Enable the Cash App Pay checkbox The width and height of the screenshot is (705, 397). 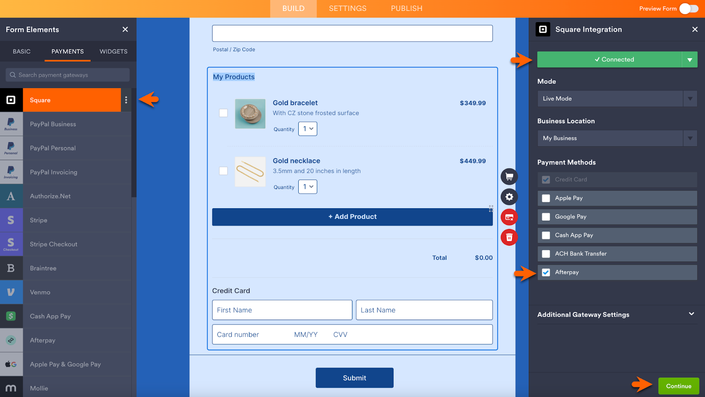pyautogui.click(x=546, y=235)
